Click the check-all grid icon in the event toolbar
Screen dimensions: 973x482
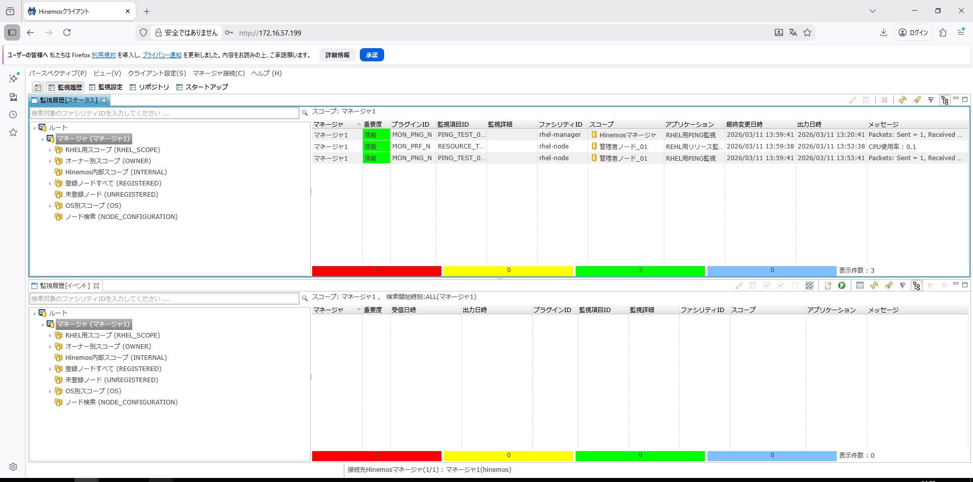pos(809,285)
